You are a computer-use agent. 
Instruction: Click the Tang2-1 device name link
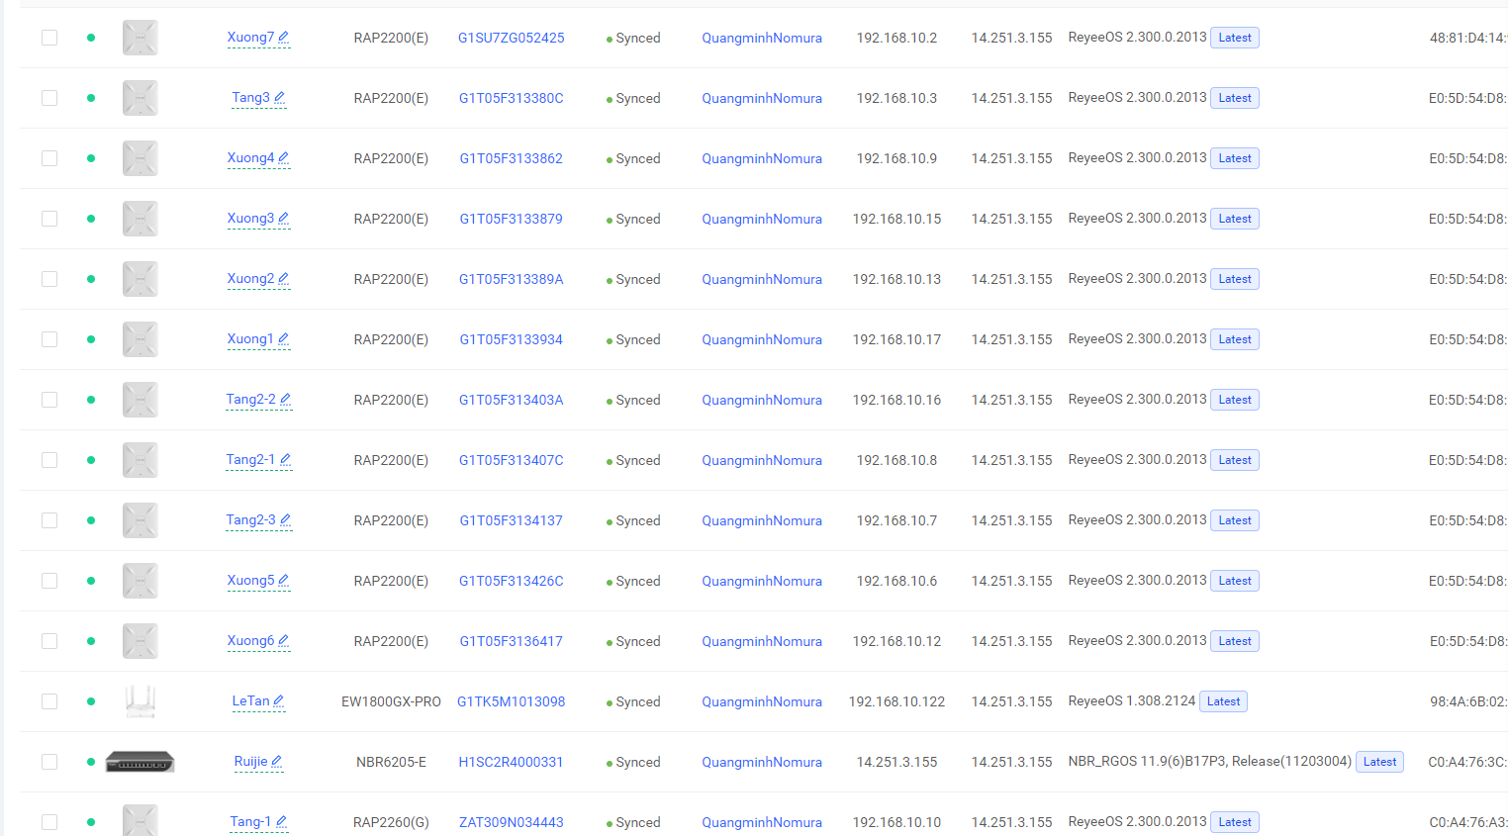click(250, 460)
